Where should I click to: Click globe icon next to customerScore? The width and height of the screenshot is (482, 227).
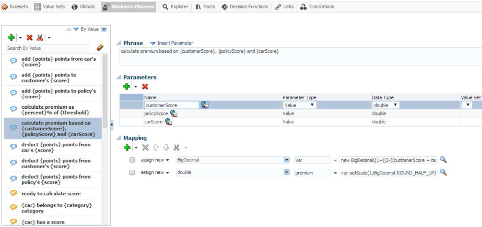[205, 105]
